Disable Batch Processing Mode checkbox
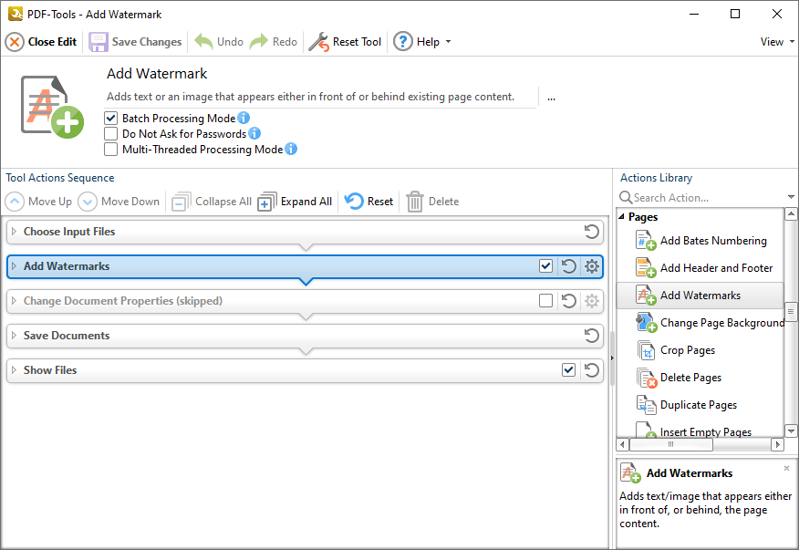This screenshot has width=799, height=550. coord(110,119)
